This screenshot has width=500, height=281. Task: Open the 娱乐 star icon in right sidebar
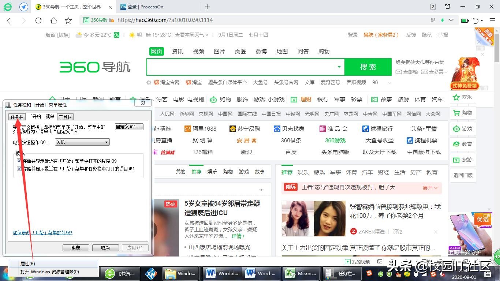tap(456, 97)
